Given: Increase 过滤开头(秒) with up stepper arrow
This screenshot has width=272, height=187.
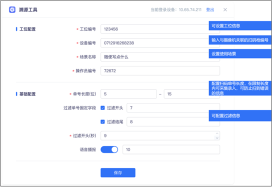Looking at the screenshot, I should [217, 133].
